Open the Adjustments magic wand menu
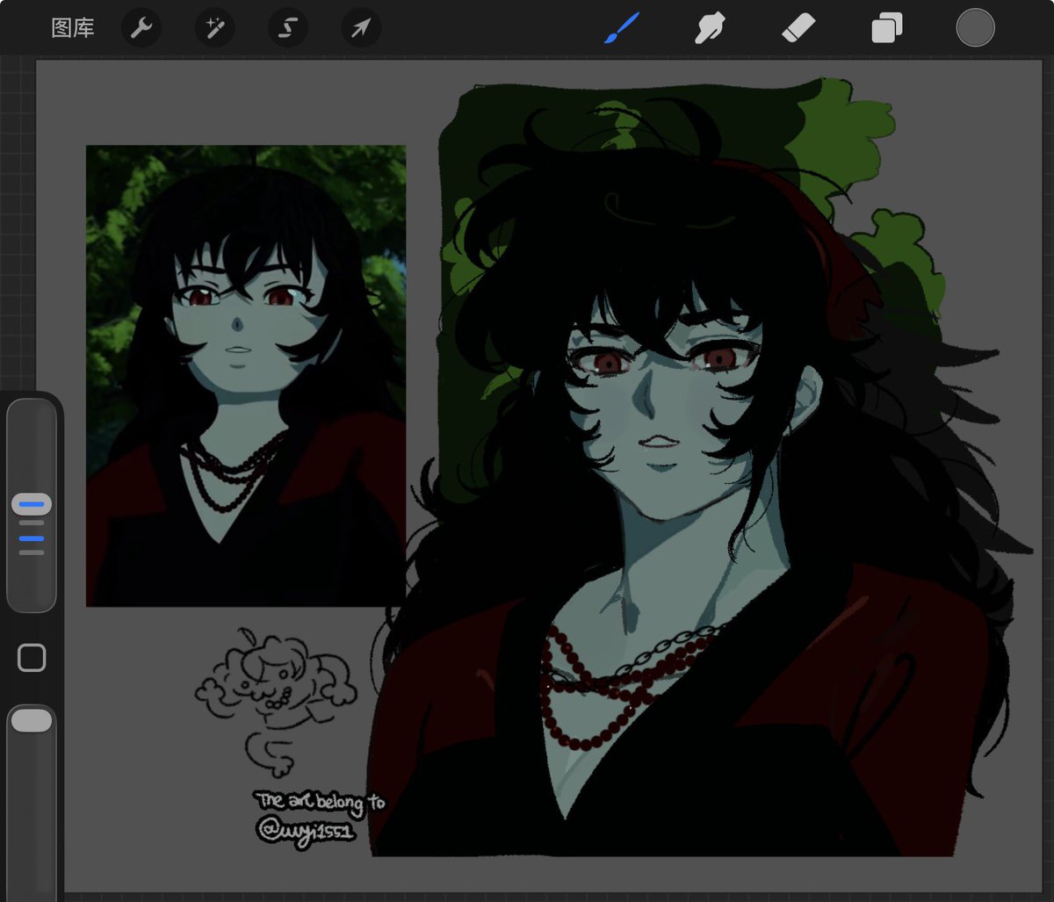 214,28
